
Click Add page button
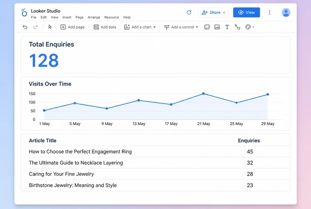[73, 27]
